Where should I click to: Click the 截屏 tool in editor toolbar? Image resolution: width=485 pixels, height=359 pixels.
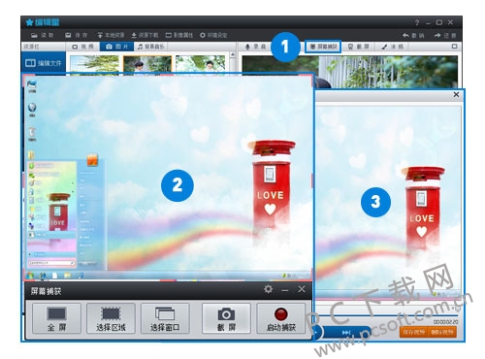358,47
